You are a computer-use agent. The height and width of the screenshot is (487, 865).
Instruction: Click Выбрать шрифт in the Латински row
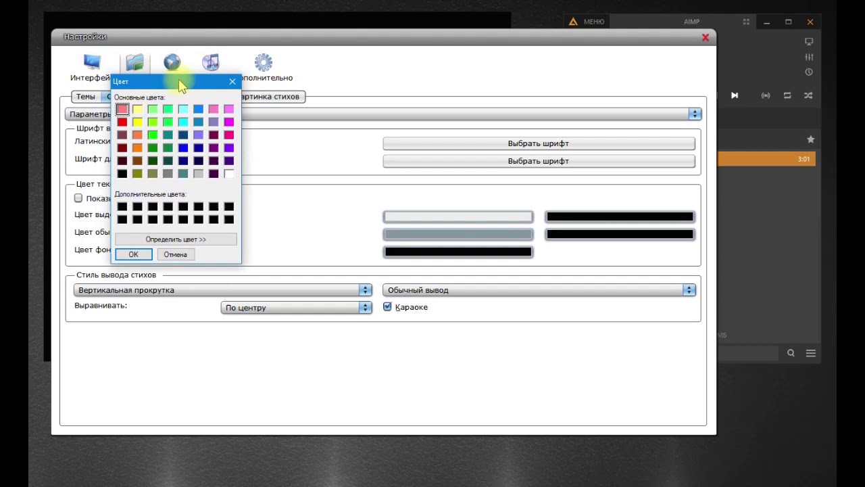[539, 143]
